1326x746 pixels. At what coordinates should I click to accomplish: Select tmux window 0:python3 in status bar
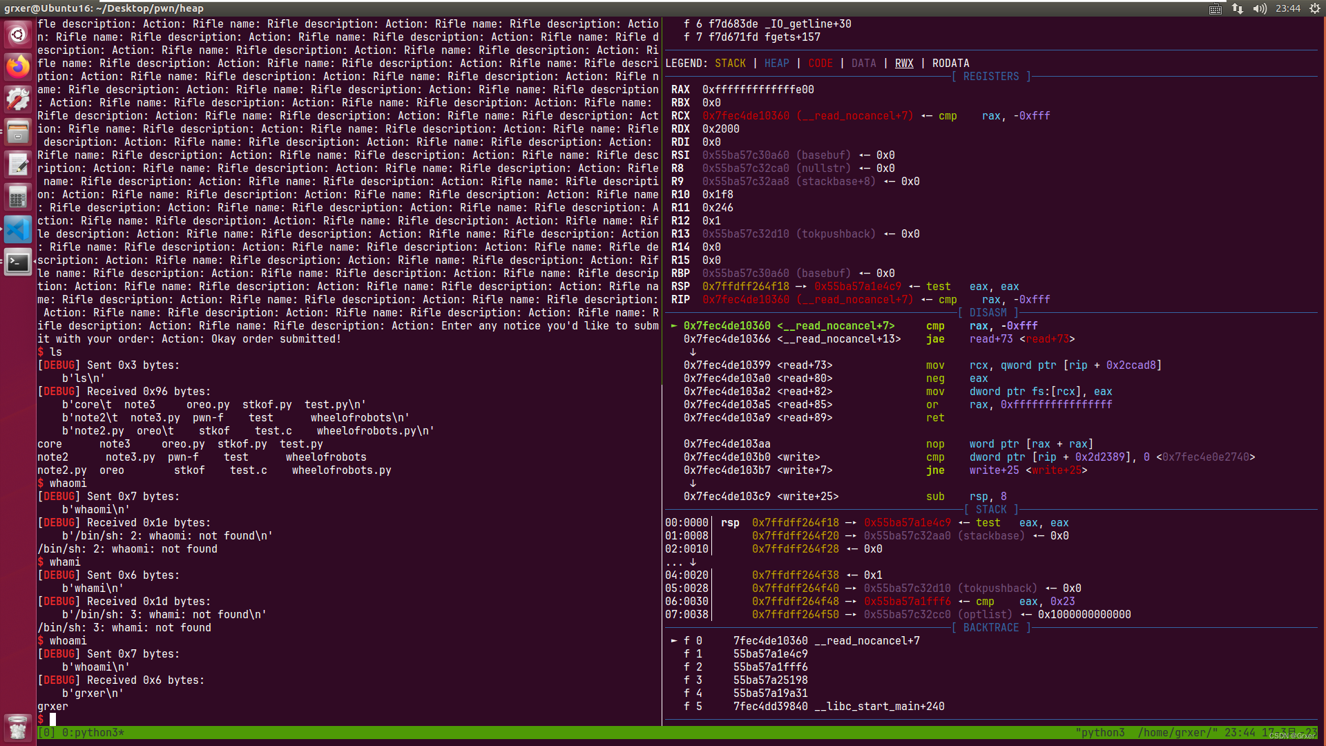tap(93, 732)
